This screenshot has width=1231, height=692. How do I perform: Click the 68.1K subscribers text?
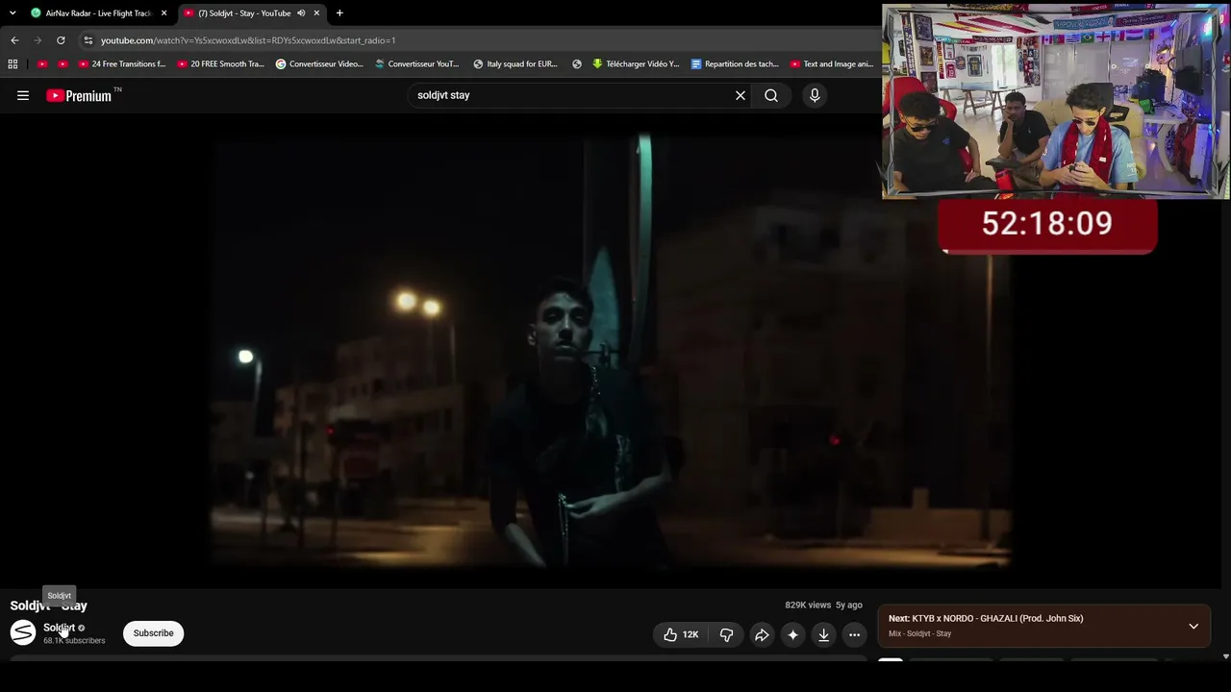[74, 641]
